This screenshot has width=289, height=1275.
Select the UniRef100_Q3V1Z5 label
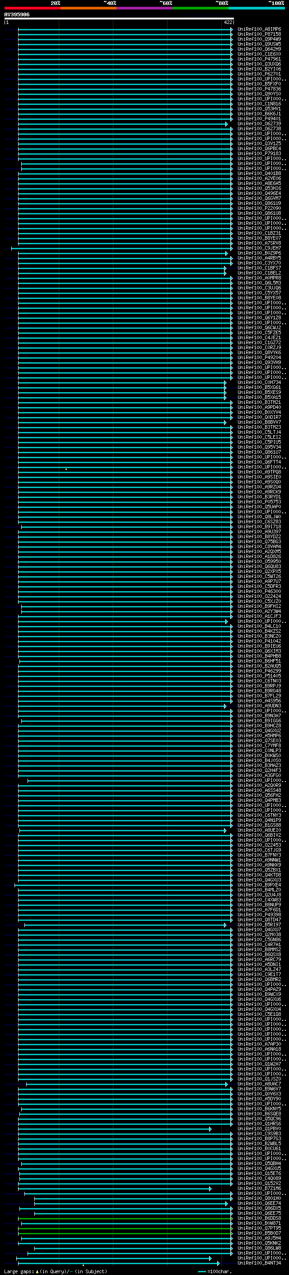[259, 143]
